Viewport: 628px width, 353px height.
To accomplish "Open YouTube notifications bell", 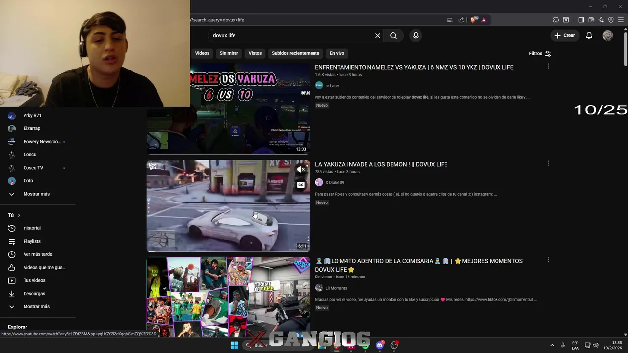I will click(589, 35).
